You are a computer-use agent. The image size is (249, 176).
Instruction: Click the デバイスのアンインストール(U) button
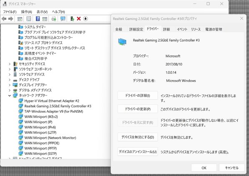click(x=137, y=152)
